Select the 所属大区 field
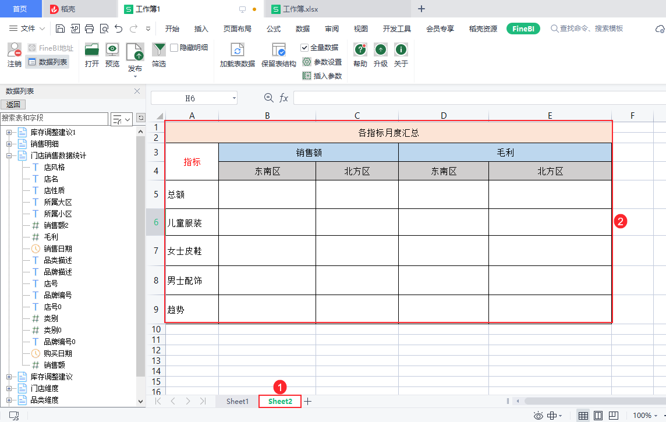The height and width of the screenshot is (422, 666). [x=58, y=202]
